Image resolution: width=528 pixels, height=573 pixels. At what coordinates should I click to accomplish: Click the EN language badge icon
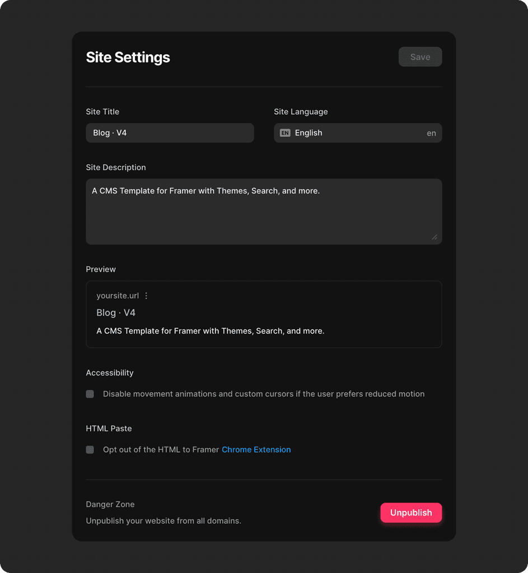pos(285,133)
